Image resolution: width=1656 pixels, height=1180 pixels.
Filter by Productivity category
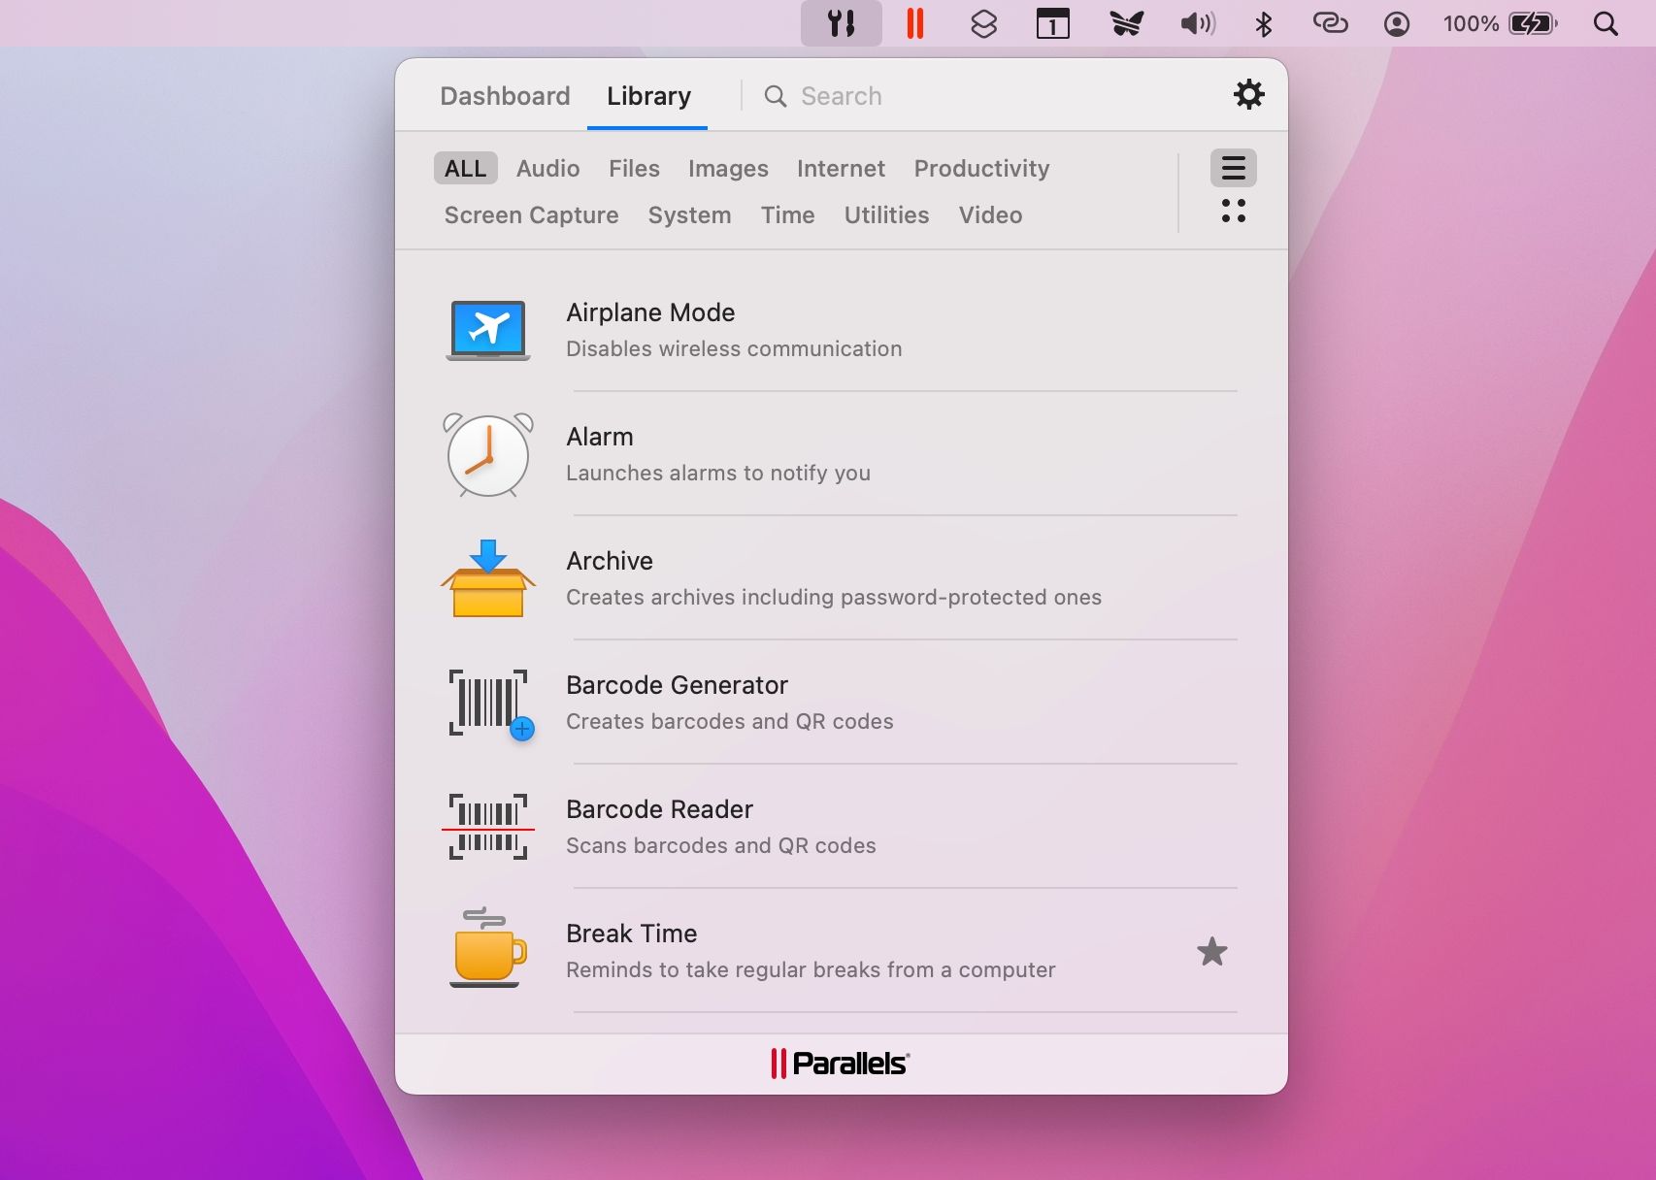[x=980, y=168]
